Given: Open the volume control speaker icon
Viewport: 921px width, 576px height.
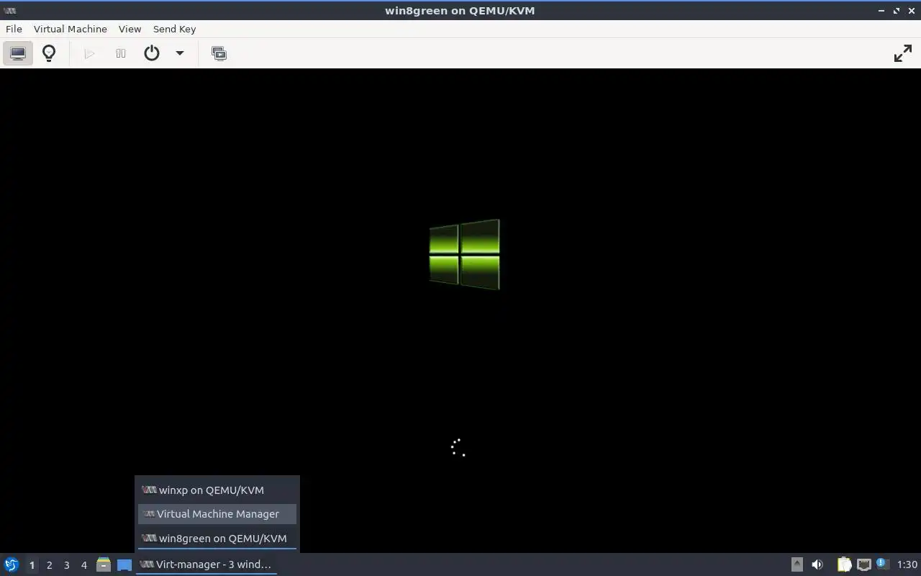Looking at the screenshot, I should pyautogui.click(x=817, y=564).
